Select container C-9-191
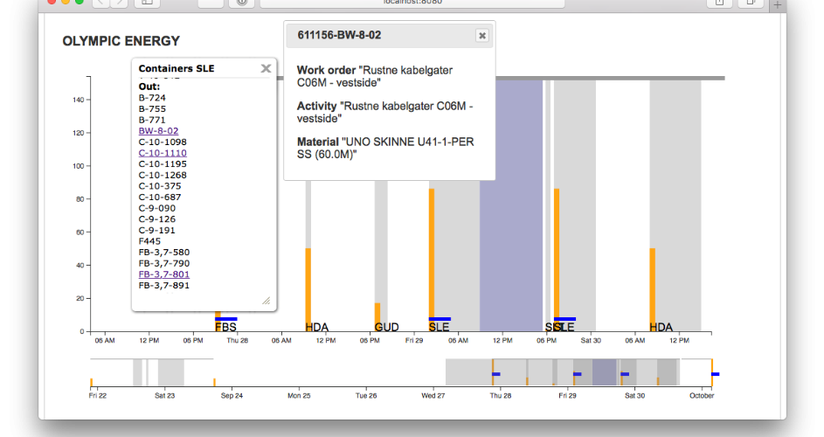 [157, 231]
